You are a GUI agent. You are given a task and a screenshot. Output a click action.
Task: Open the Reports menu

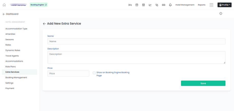(x=201, y=5)
